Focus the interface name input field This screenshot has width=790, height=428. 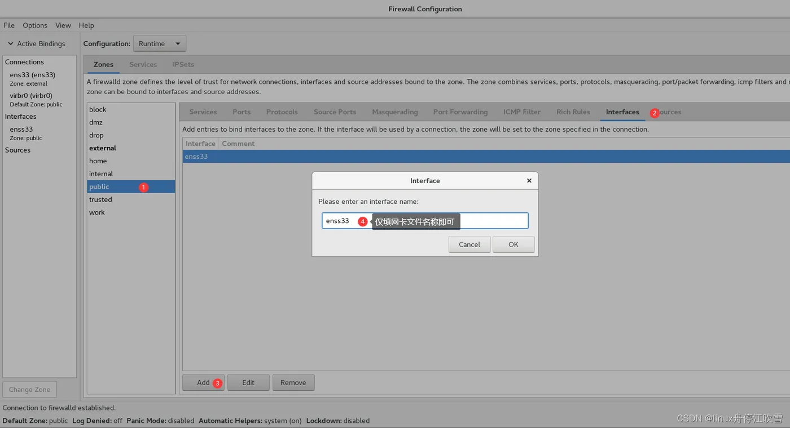425,221
